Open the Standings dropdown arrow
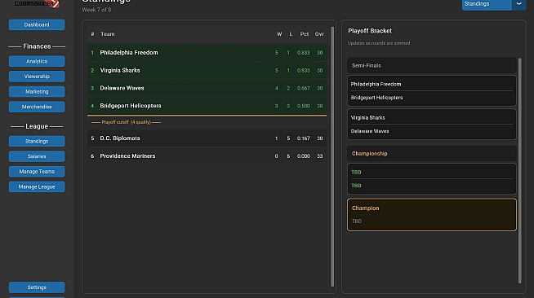The image size is (534, 298). [519, 4]
